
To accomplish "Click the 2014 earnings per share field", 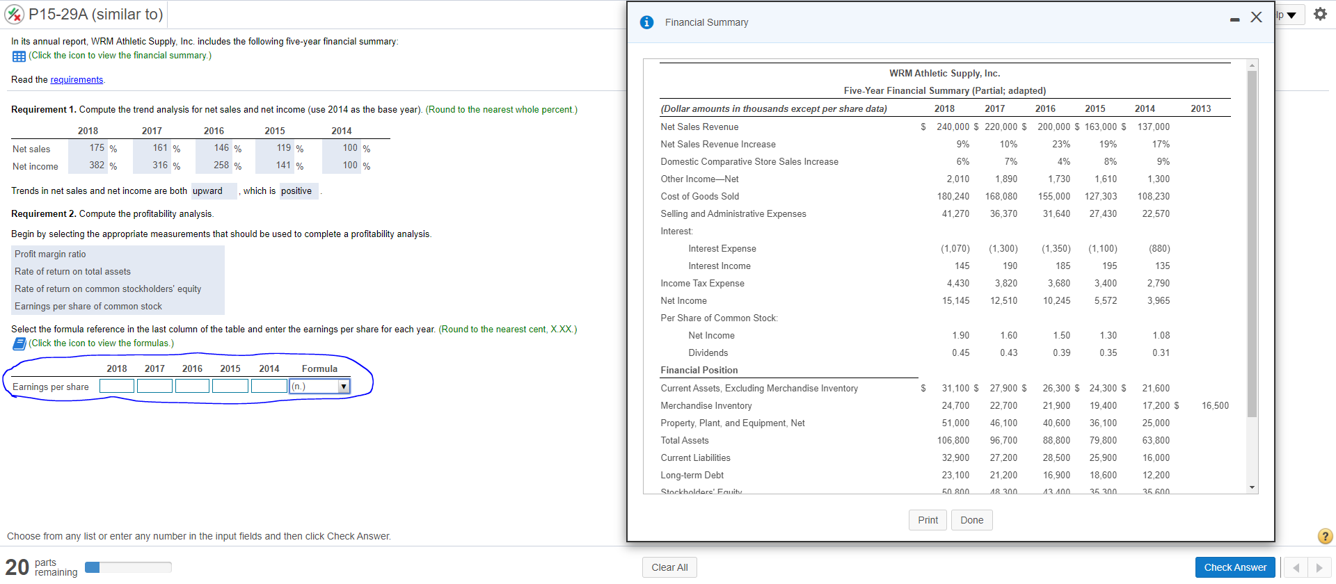I will [x=269, y=386].
